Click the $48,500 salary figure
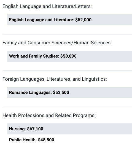The height and width of the screenshot is (146, 132). pos(46,140)
